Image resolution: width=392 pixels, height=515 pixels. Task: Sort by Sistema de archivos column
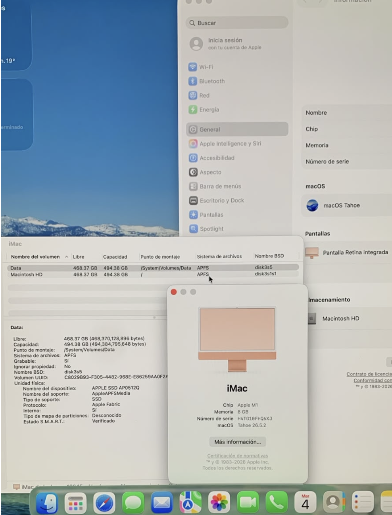(219, 256)
